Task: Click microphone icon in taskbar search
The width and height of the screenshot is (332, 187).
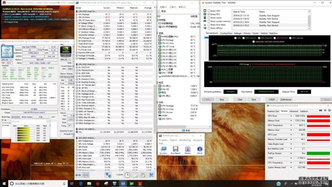Action: click(64, 184)
